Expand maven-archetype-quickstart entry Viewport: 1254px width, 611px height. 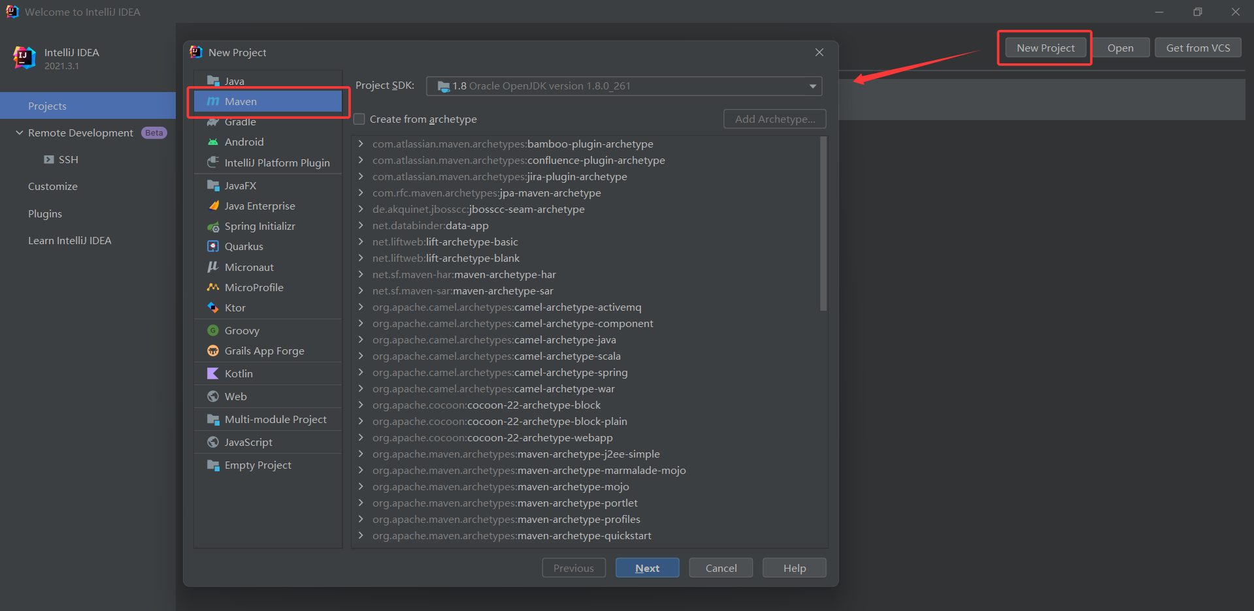361,535
